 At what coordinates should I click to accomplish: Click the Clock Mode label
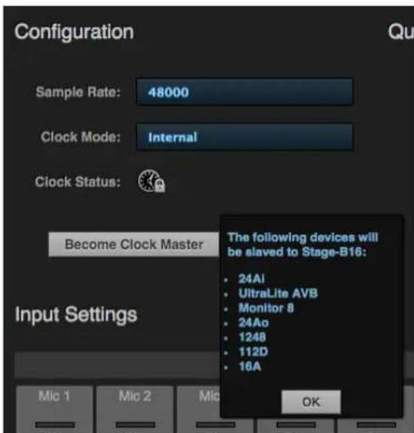coord(81,137)
